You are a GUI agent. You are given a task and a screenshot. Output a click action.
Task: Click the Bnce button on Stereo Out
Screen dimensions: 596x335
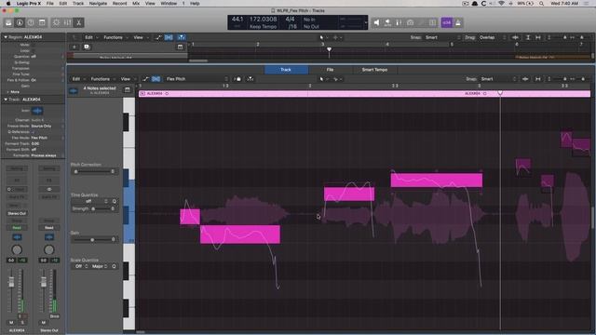54,316
